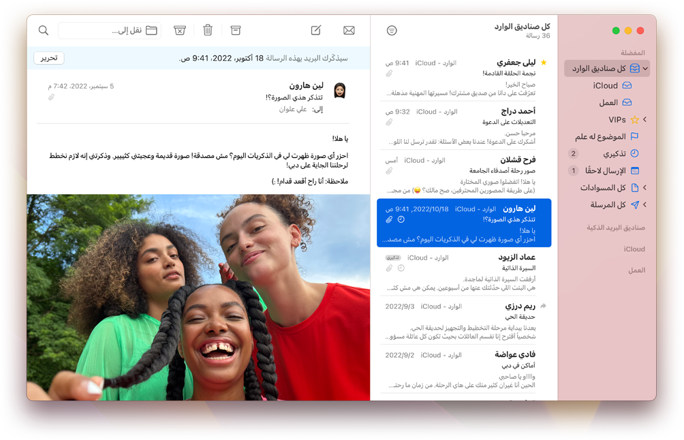Image resolution: width=684 pixels, height=440 pixels.
Task: Click the attachment paperclip in the message header
Action: pyautogui.click(x=51, y=97)
